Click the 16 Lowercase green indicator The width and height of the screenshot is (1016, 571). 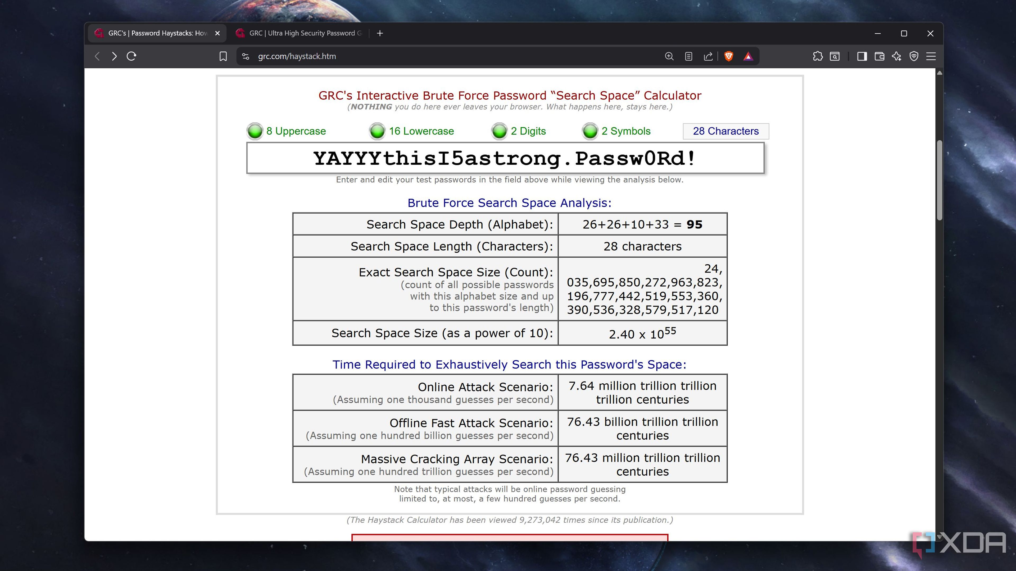click(x=378, y=131)
